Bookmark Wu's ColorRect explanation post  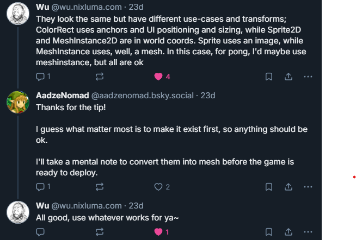(x=268, y=77)
